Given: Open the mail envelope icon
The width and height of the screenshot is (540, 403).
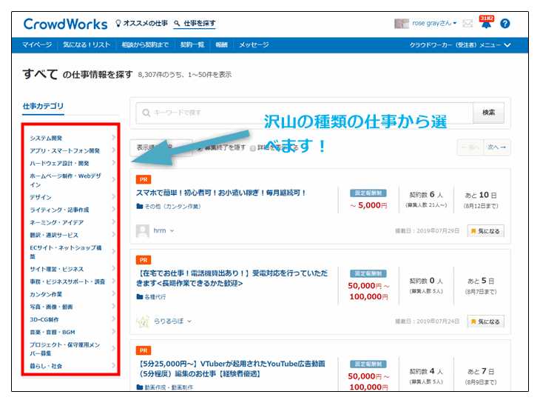Looking at the screenshot, I should (x=468, y=24).
